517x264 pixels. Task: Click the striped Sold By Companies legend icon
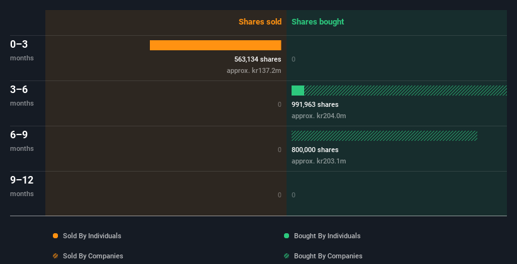[55, 256]
